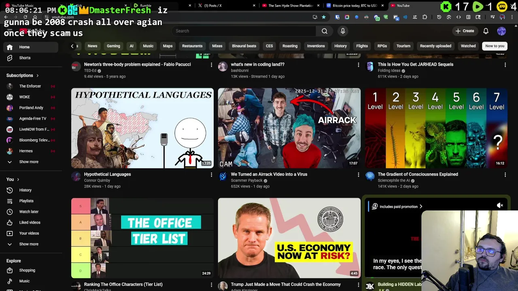Expand You section Show more
Image resolution: width=518 pixels, height=291 pixels.
tap(31, 244)
